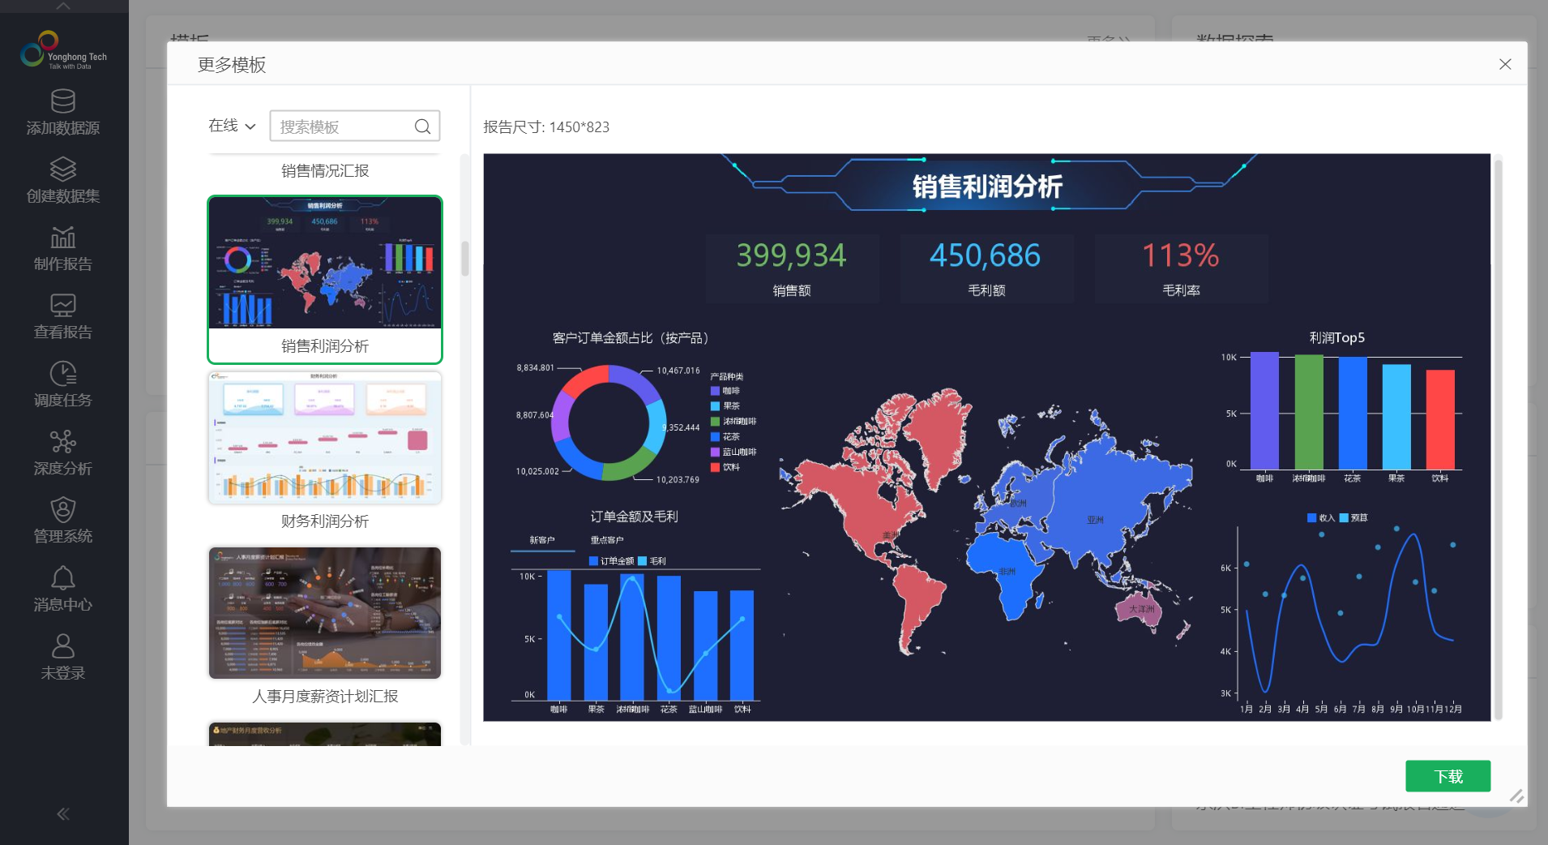This screenshot has height=845, width=1548.
Task: Open the Create Dataset sidebar icon
Action: pos(63,169)
